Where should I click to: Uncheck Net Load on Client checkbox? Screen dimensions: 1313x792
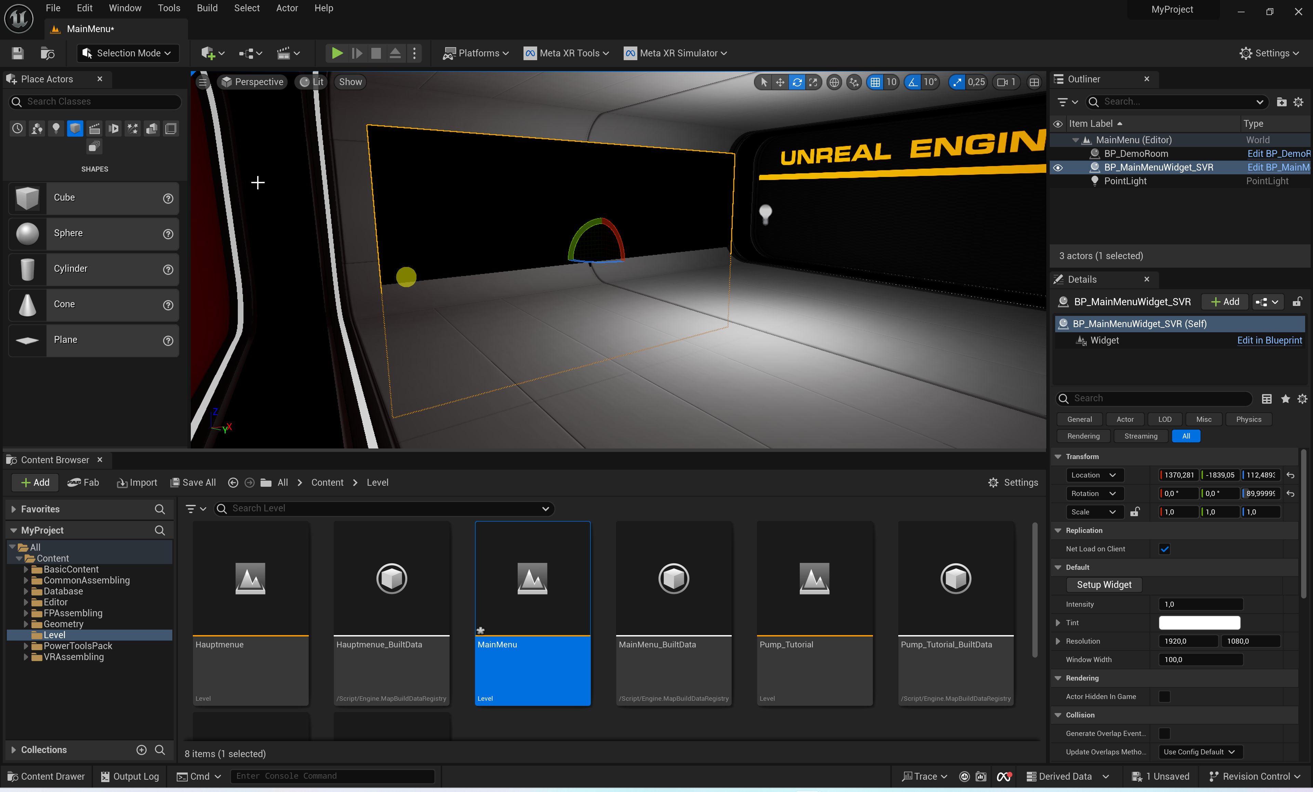pos(1165,549)
